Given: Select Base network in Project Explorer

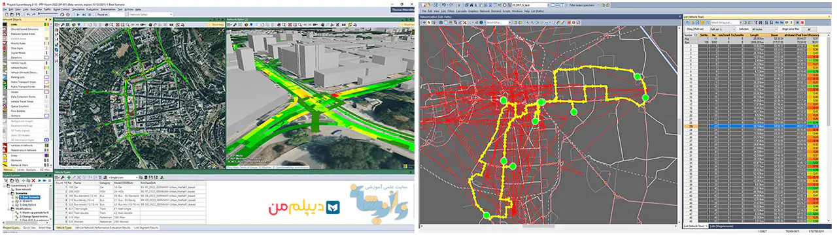Looking at the screenshot, I should coord(23,189).
